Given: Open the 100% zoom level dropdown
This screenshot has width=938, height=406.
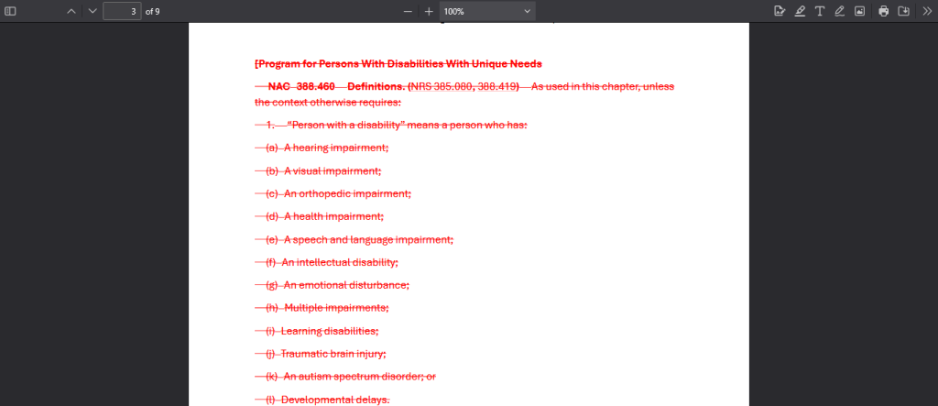Looking at the screenshot, I should (x=487, y=11).
